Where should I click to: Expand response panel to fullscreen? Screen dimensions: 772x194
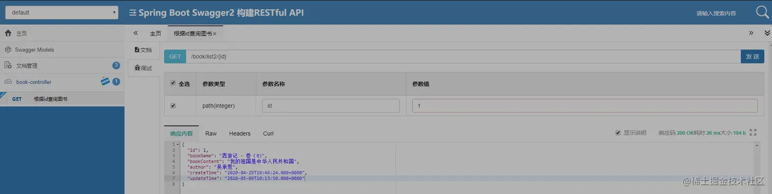pos(753,132)
